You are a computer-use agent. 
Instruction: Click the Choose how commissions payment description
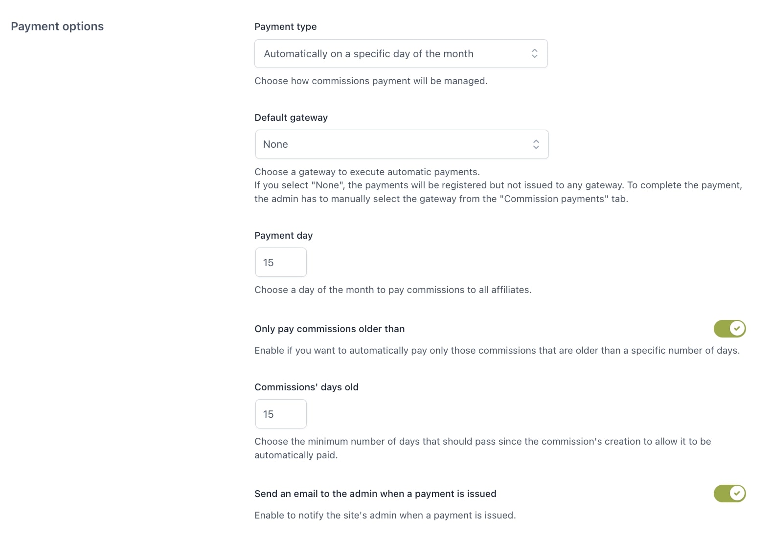(371, 81)
